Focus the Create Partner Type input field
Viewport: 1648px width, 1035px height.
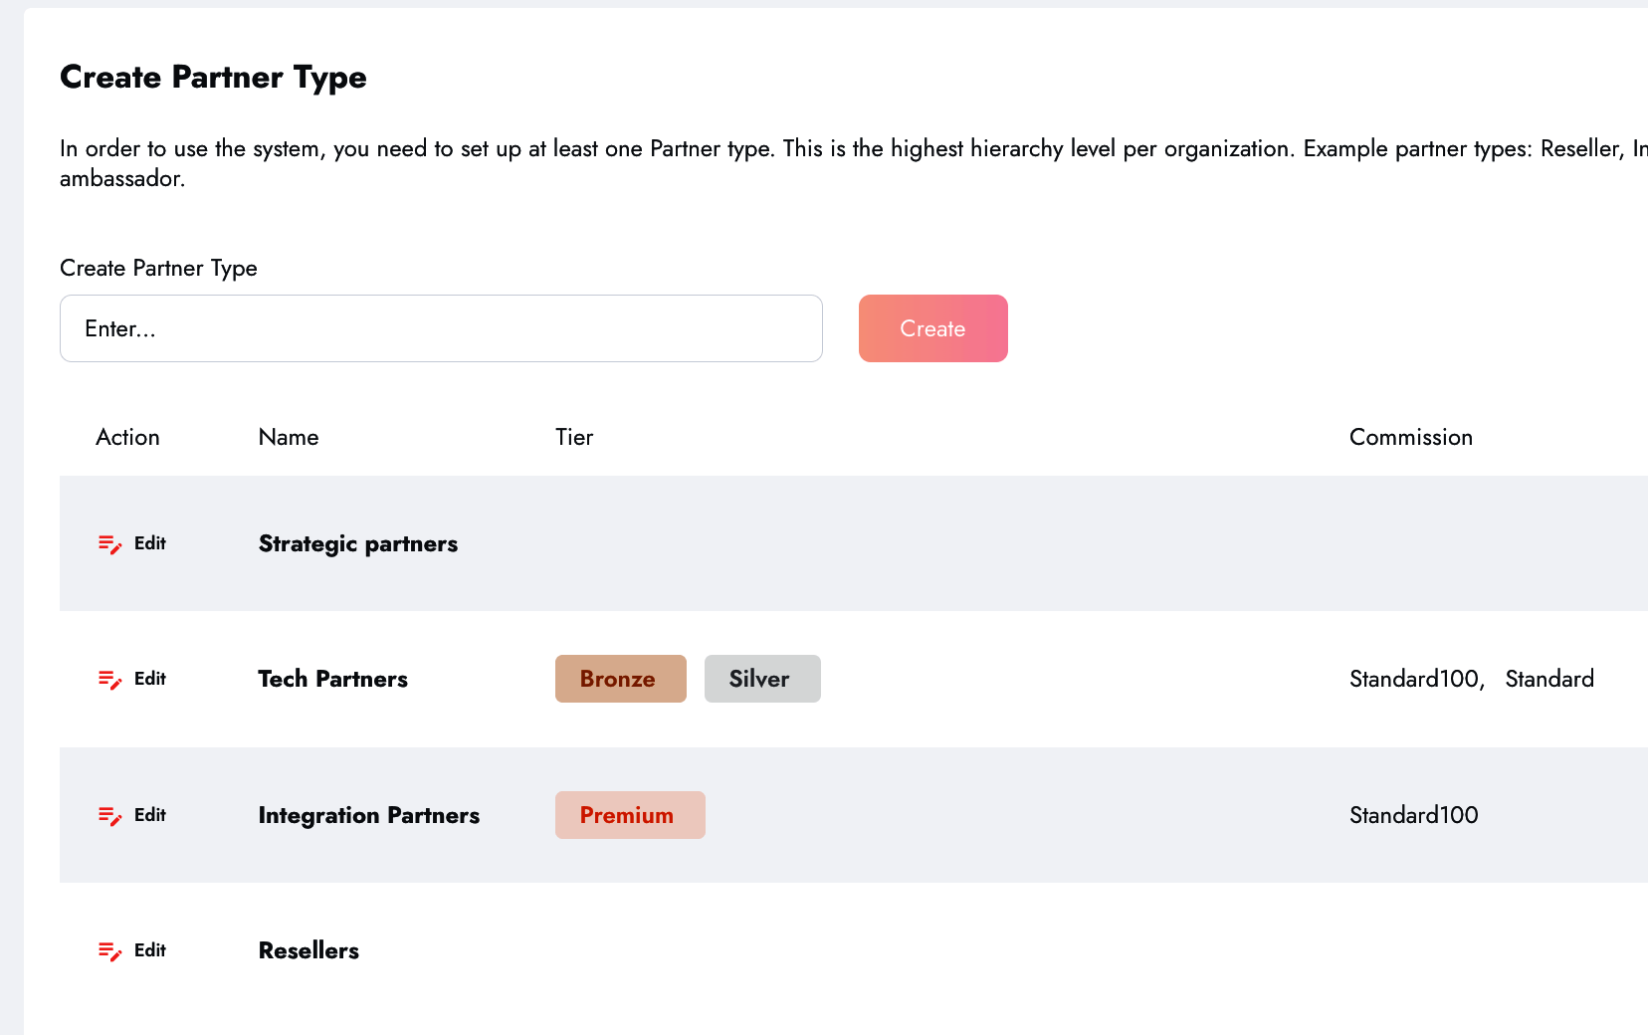click(x=441, y=328)
